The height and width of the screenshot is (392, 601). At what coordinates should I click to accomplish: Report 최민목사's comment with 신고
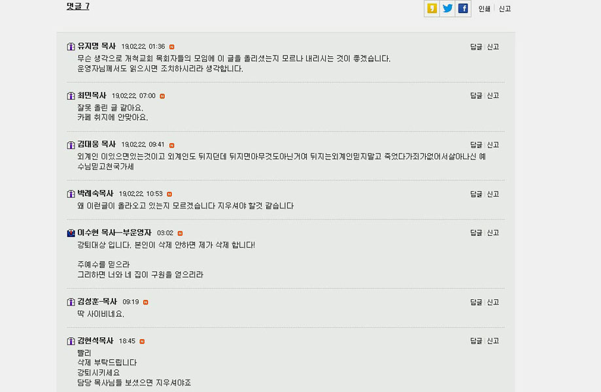pos(493,95)
